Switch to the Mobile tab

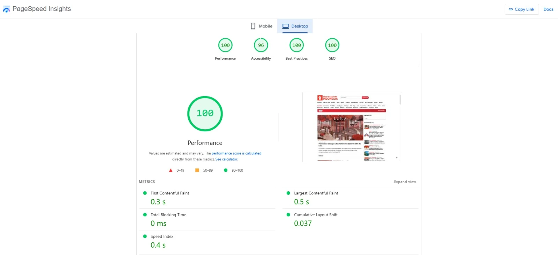pos(261,26)
